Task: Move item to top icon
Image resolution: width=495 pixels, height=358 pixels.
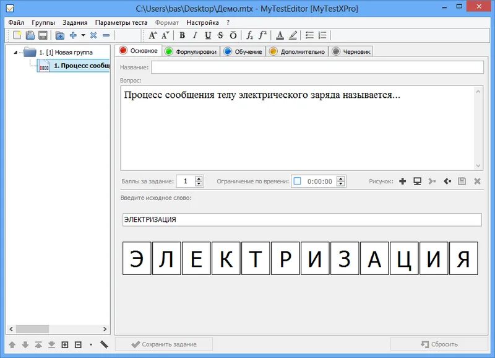Action: (38, 345)
